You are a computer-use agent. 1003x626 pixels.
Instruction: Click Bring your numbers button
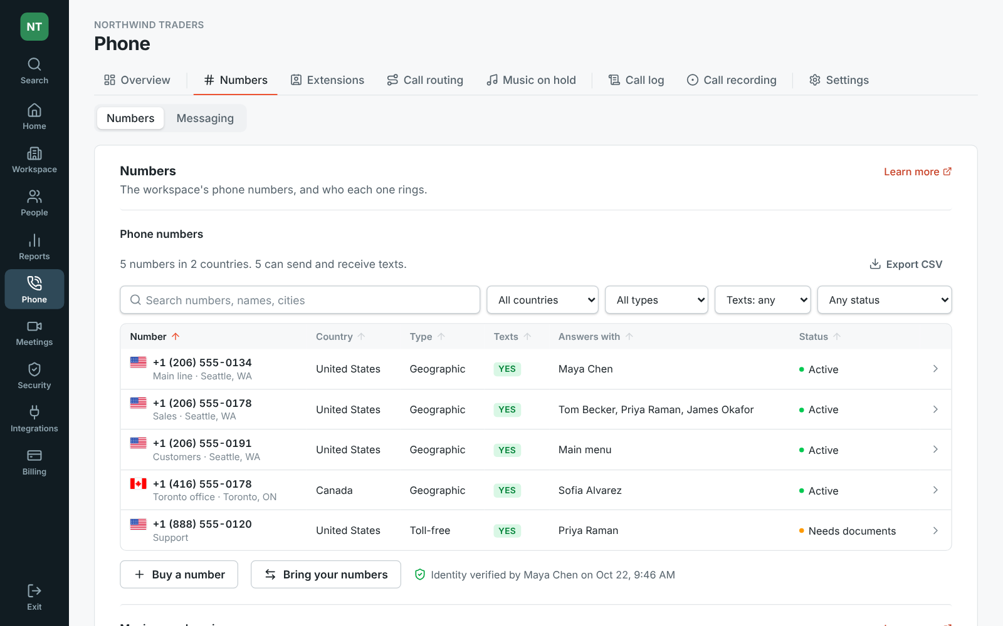[326, 574]
